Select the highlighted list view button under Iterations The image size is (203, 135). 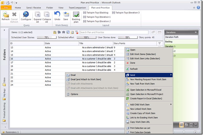182,125
